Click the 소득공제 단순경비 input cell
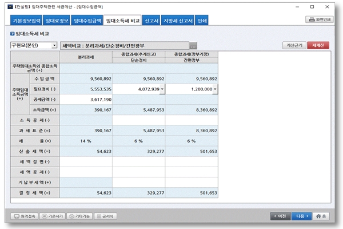Image resolution: width=343 pixels, height=229 pixels. tap(139, 120)
